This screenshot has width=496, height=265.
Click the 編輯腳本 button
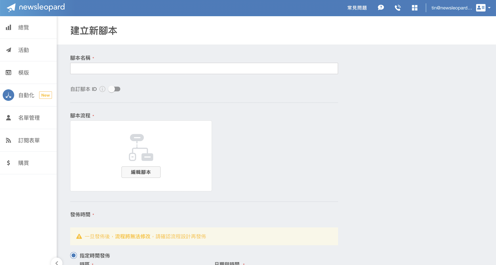[x=141, y=172]
